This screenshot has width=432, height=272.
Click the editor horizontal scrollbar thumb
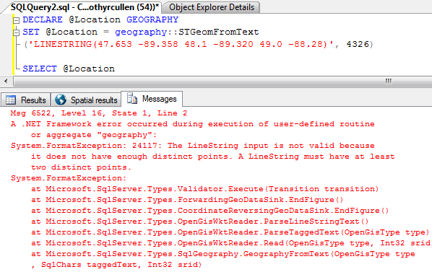pos(223,81)
